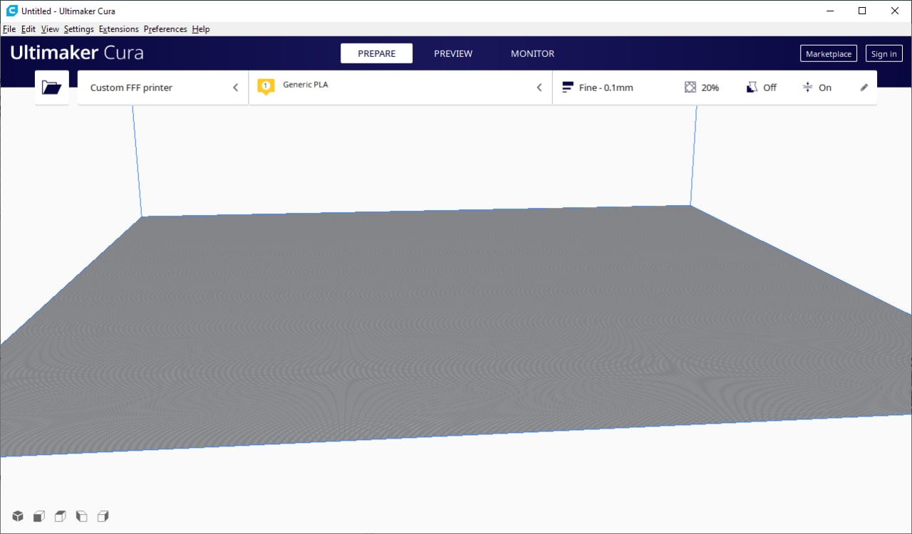Switch to front view cube icon

(39, 516)
